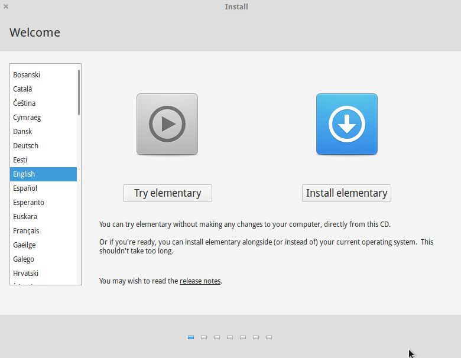Viewport: 461px width, 358px height.
Task: Select Bosanski in the language list
Action: click(43, 74)
